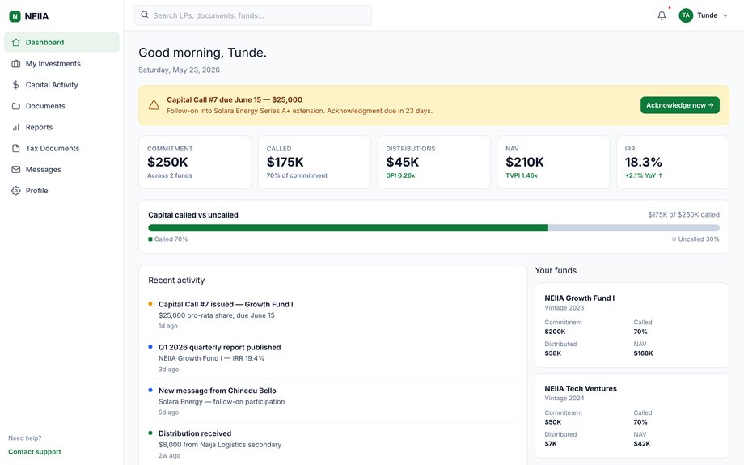The height and width of the screenshot is (465, 744).
Task: Click Growth Fund I NAV '$168K' value
Action: [643, 353]
